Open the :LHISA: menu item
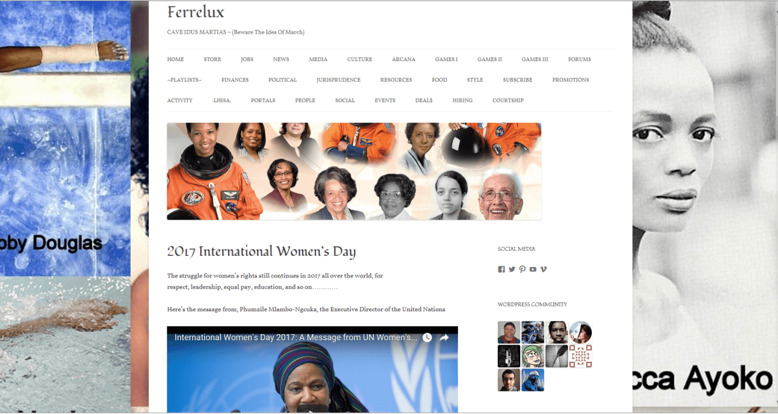 (221, 100)
